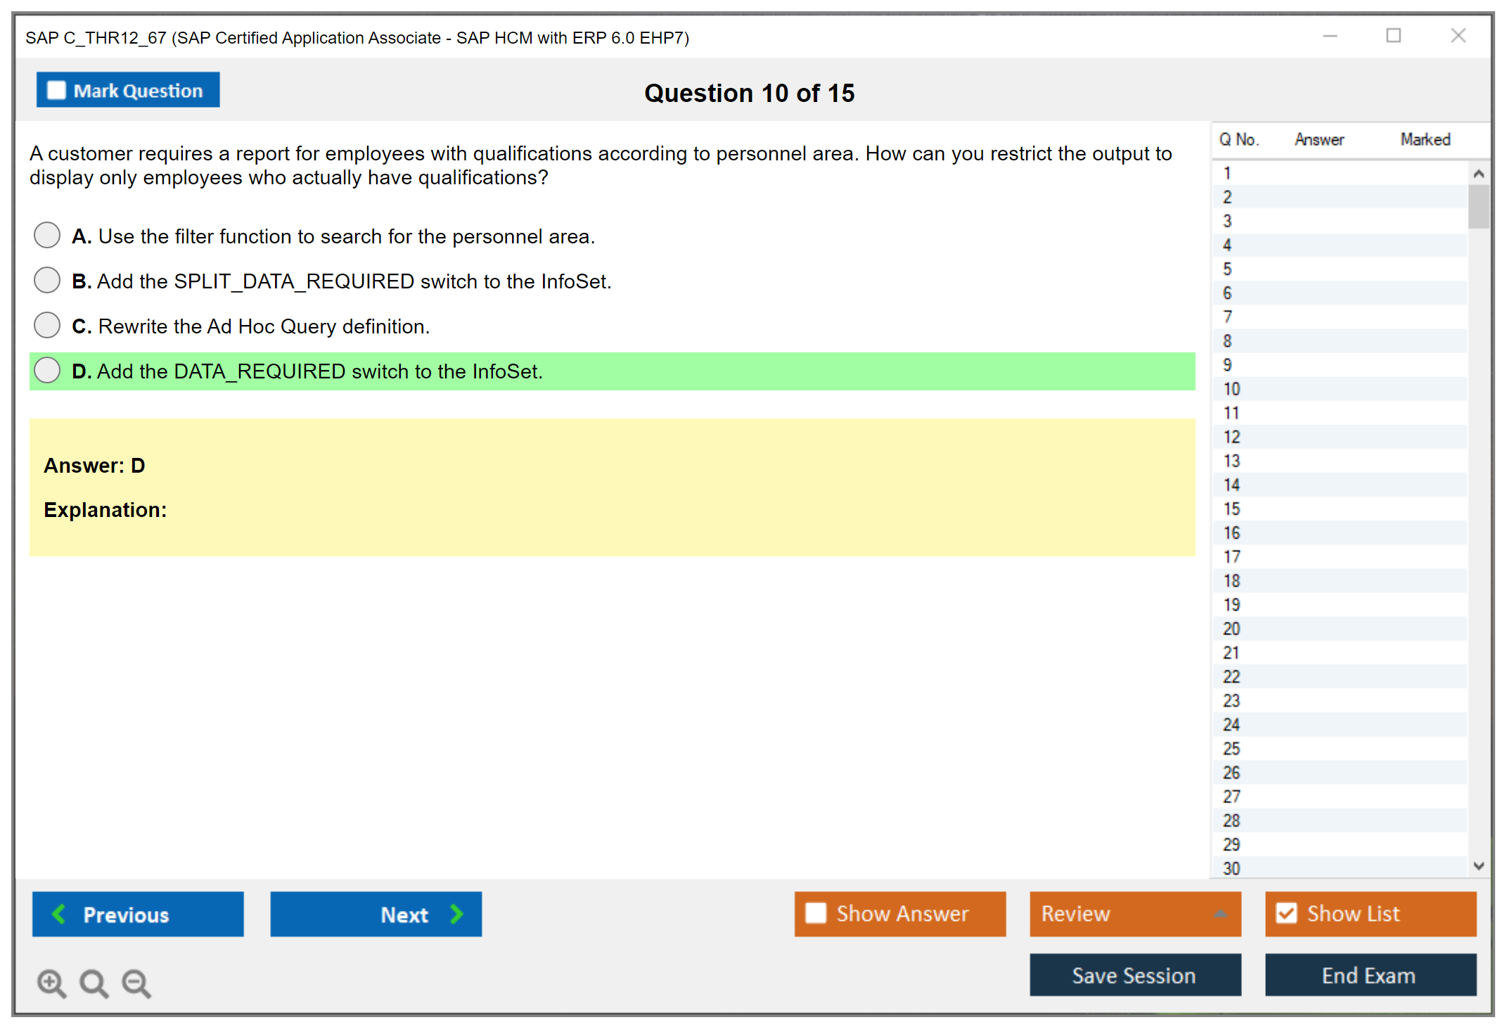The width and height of the screenshot is (1512, 1034).
Task: Click the reset zoom magnifier icon
Action: pyautogui.click(x=94, y=983)
